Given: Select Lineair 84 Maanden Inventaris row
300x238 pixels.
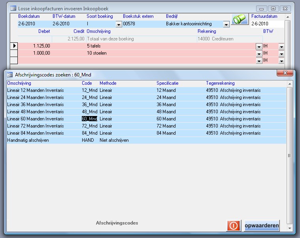Looking at the screenshot, I should [x=146, y=133].
